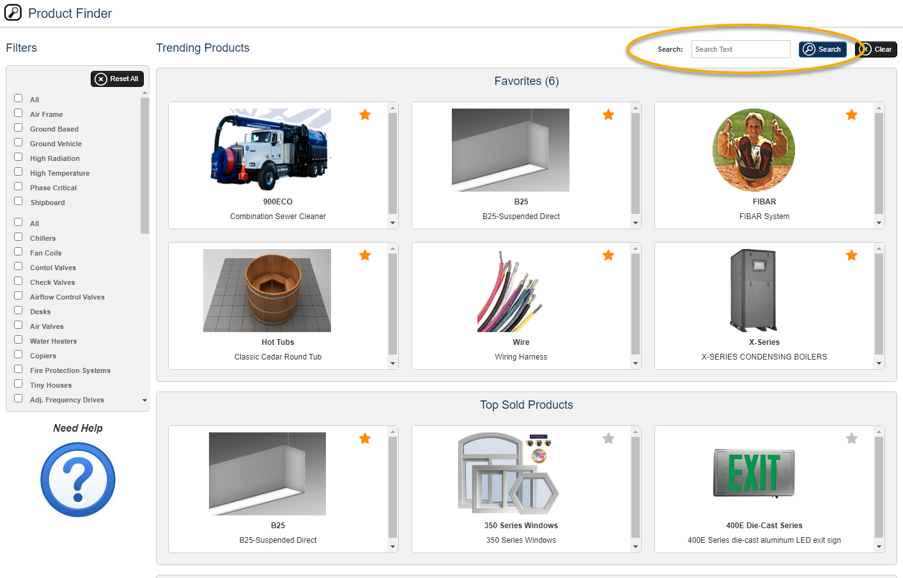
Task: Check the Tiny Houses filter
Action: [x=18, y=384]
